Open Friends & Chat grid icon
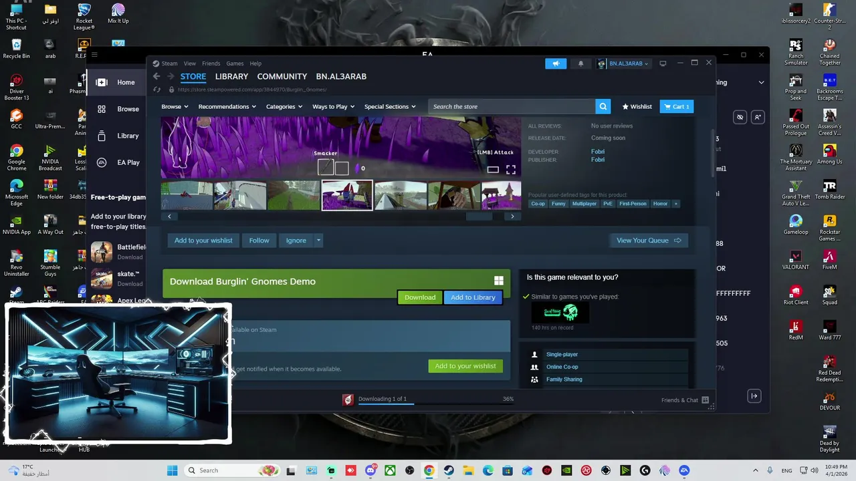The height and width of the screenshot is (481, 856). [x=705, y=400]
